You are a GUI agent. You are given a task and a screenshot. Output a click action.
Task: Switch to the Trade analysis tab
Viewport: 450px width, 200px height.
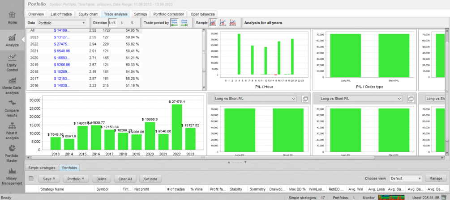point(116,14)
